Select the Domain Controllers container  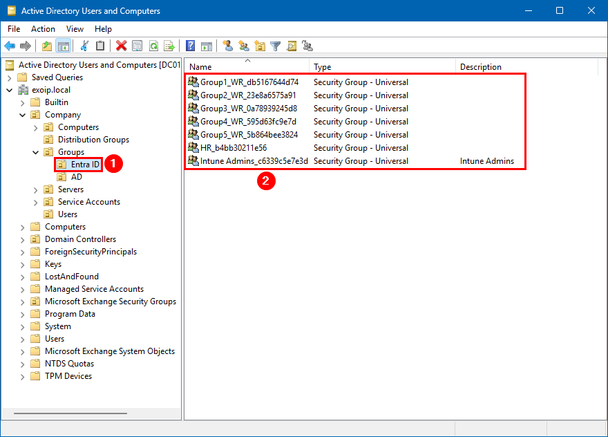coord(80,239)
